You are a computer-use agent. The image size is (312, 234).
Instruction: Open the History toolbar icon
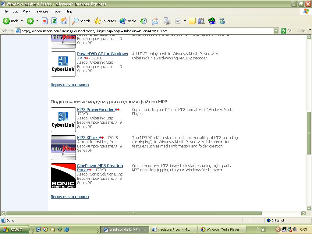(144, 21)
